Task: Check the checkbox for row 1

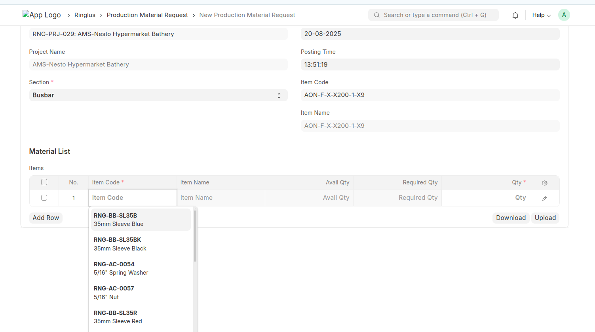Action: [44, 197]
